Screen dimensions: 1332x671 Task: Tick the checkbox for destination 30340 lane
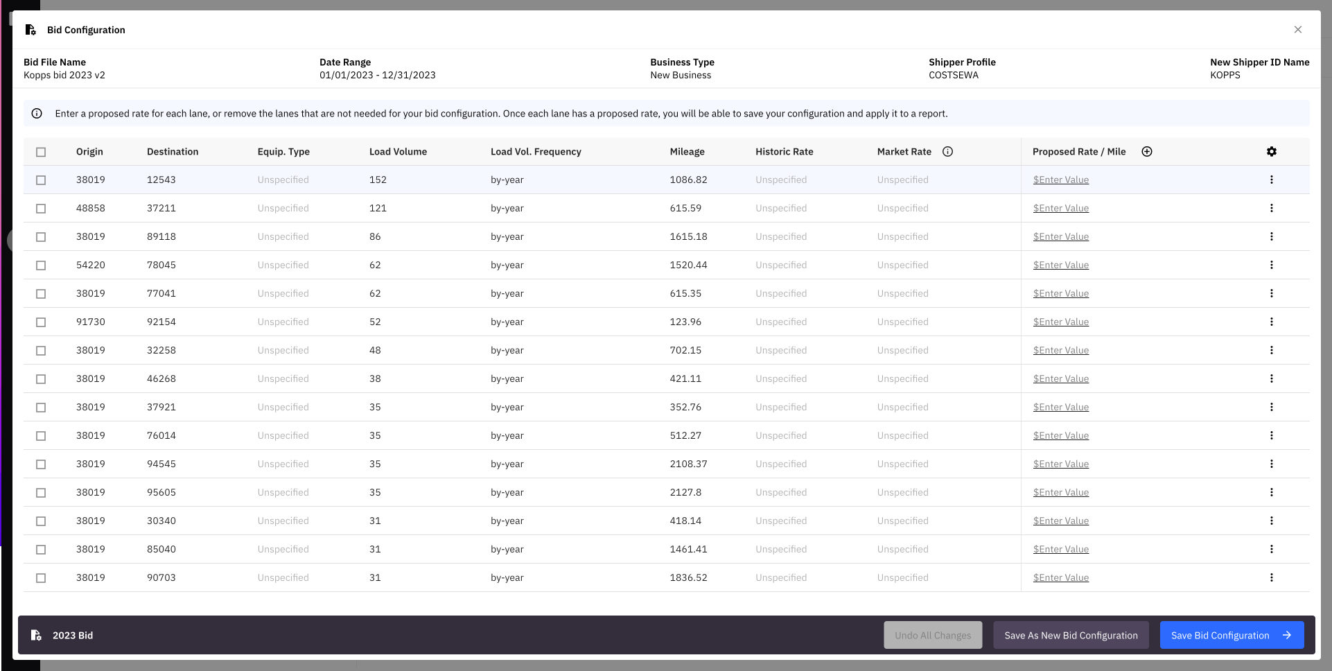41,521
